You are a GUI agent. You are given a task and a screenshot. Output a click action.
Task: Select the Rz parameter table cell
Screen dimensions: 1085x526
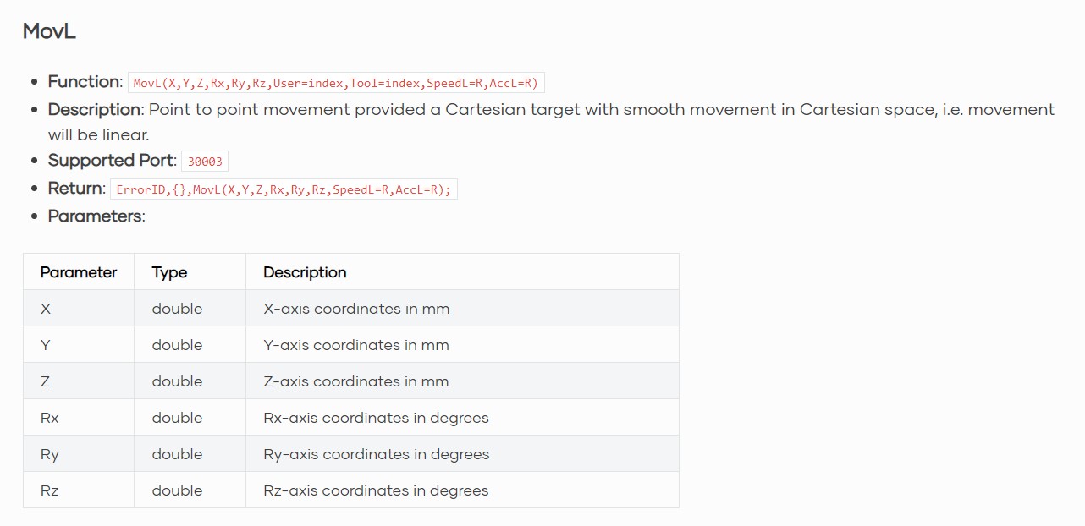click(50, 490)
